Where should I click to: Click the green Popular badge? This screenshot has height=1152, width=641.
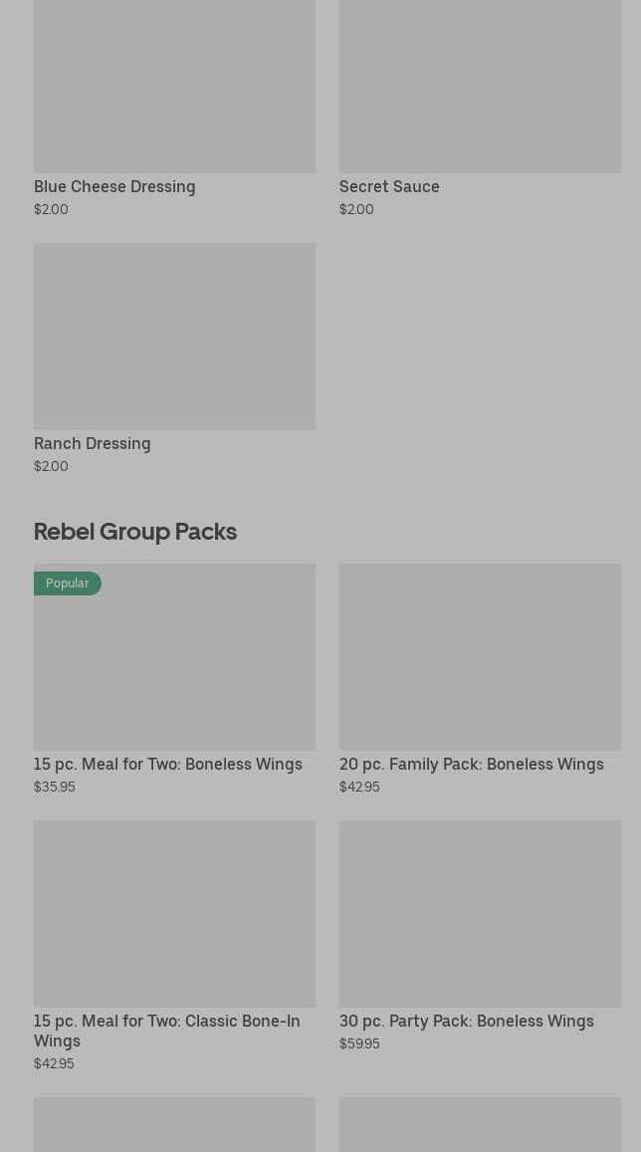click(x=67, y=582)
